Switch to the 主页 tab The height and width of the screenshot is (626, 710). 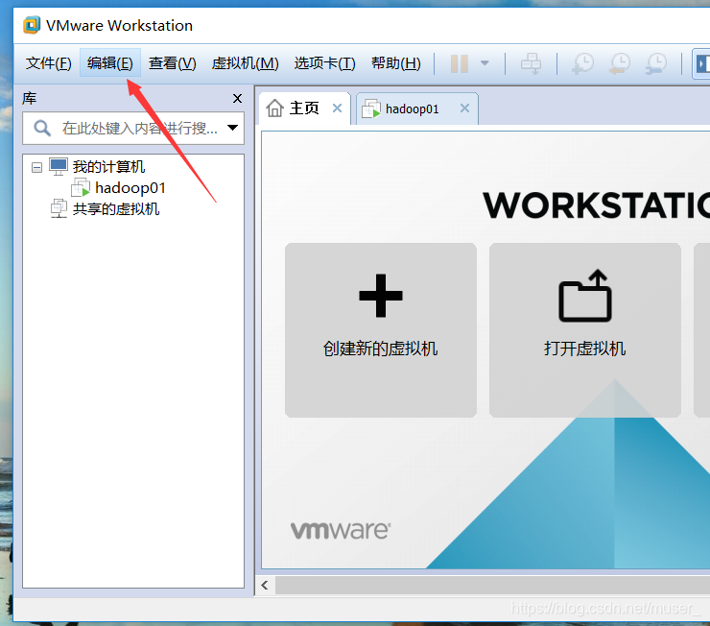point(304,108)
